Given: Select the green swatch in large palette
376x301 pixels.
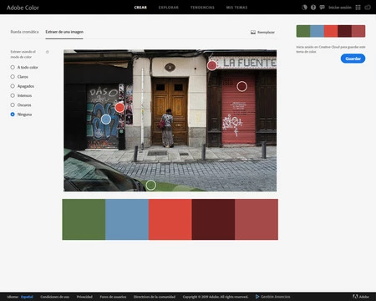Looking at the screenshot, I should tap(84, 219).
